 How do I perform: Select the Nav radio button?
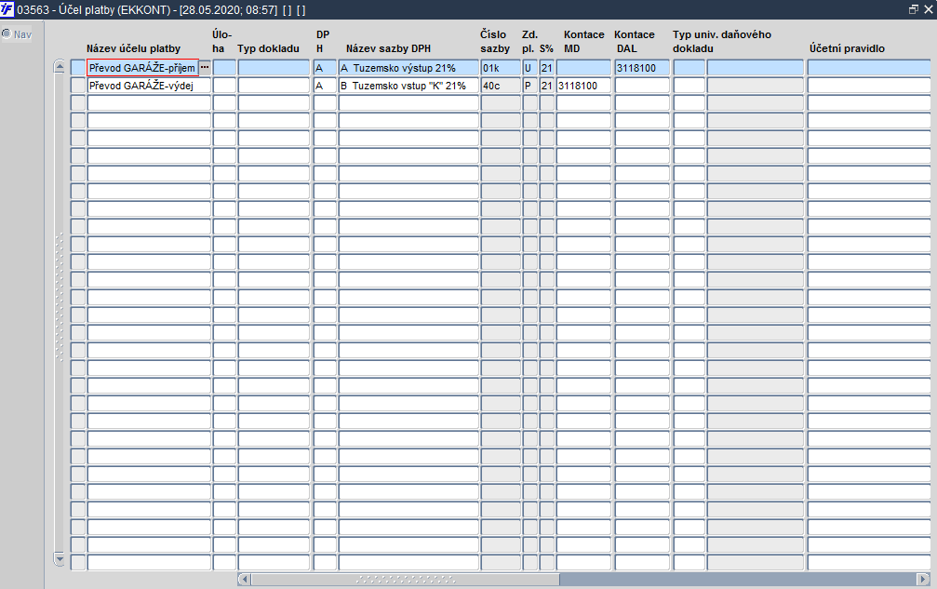click(x=7, y=34)
